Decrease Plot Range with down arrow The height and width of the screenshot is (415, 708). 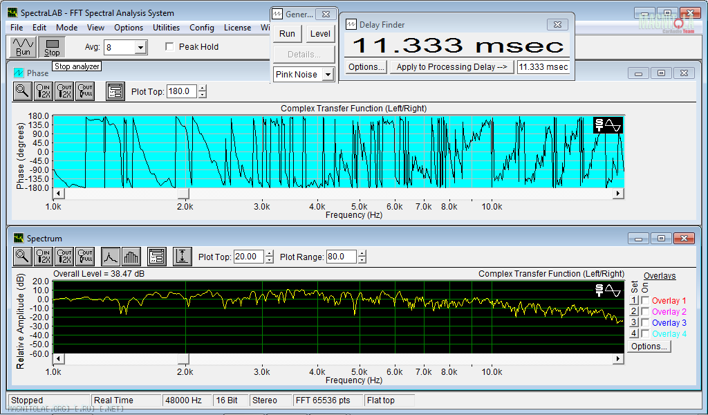(362, 259)
